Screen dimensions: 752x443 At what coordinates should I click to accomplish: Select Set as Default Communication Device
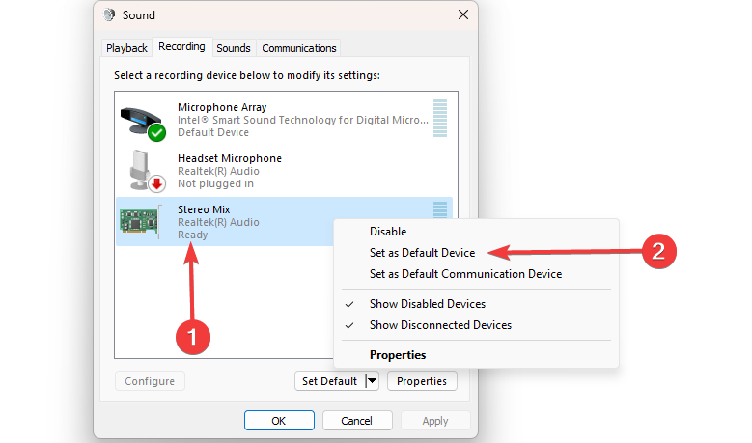(x=465, y=274)
